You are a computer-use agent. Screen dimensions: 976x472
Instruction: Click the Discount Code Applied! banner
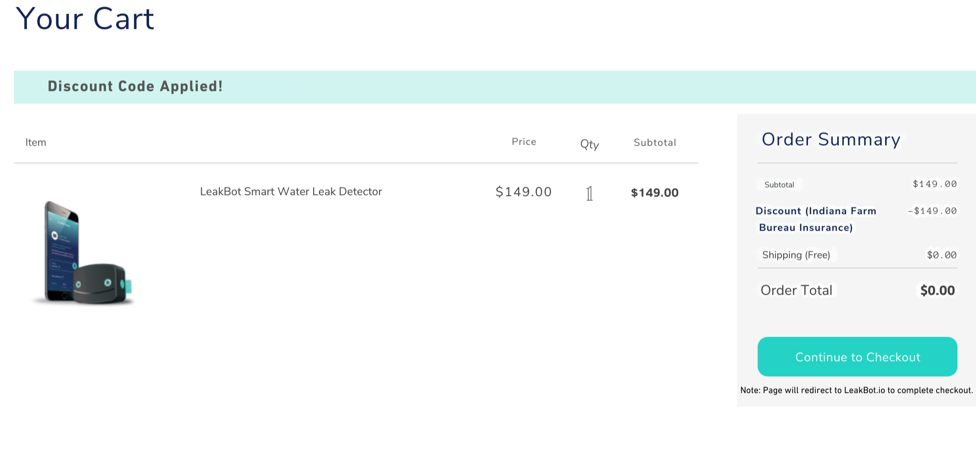pos(495,87)
